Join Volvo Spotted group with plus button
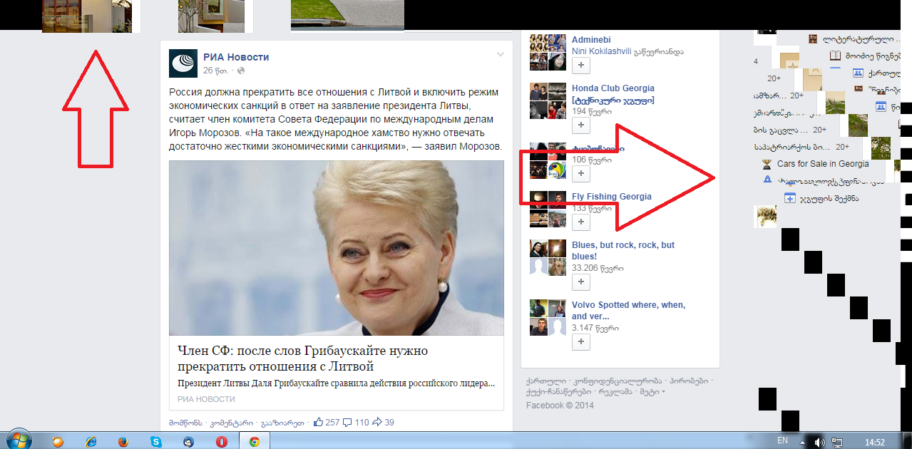Viewport: 912px width, 449px height. pyautogui.click(x=581, y=341)
